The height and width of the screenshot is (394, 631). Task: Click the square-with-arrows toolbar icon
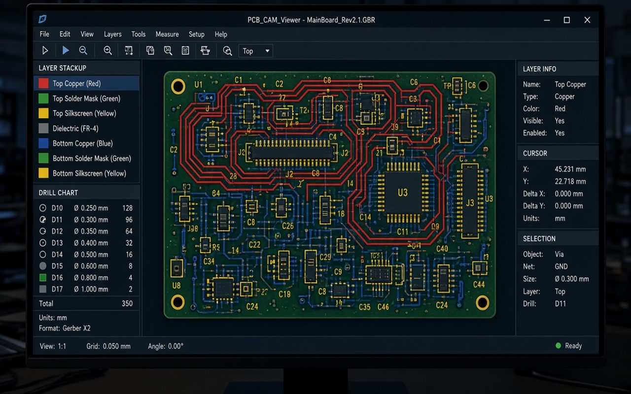pyautogui.click(x=129, y=50)
